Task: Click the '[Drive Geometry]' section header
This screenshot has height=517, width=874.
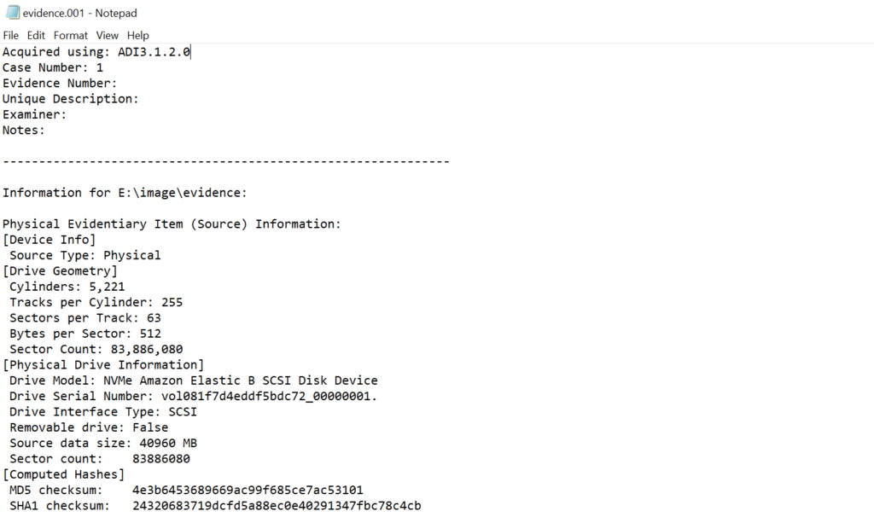Action: pyautogui.click(x=60, y=270)
